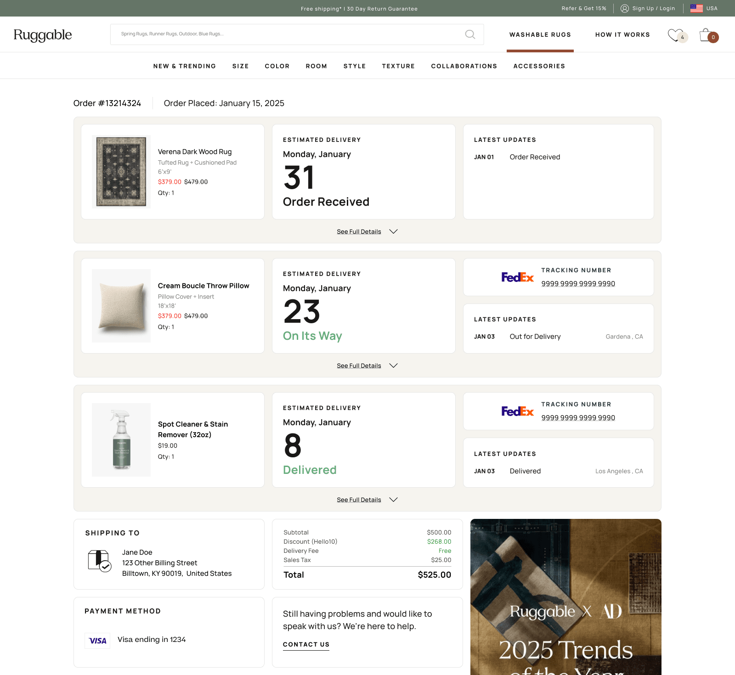This screenshot has height=675, width=735.
Task: Open Spot Cleaner bottle thumbnail
Action: pos(121,440)
